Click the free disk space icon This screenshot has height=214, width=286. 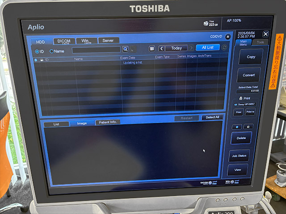206,24
